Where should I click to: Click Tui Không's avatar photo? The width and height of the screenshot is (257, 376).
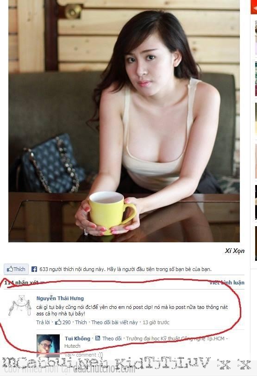click(x=48, y=345)
